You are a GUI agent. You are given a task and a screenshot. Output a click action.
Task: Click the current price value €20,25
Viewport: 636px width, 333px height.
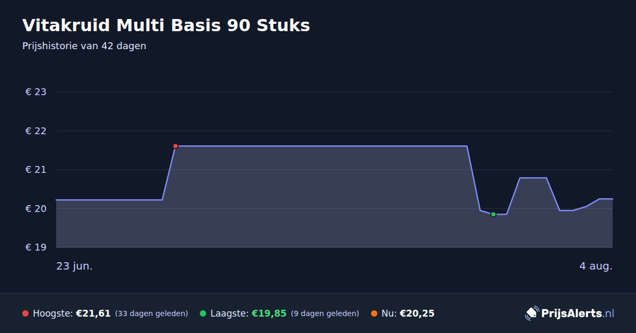pos(417,313)
